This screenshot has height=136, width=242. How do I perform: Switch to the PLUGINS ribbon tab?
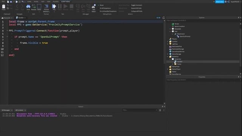(x=56, y=2)
